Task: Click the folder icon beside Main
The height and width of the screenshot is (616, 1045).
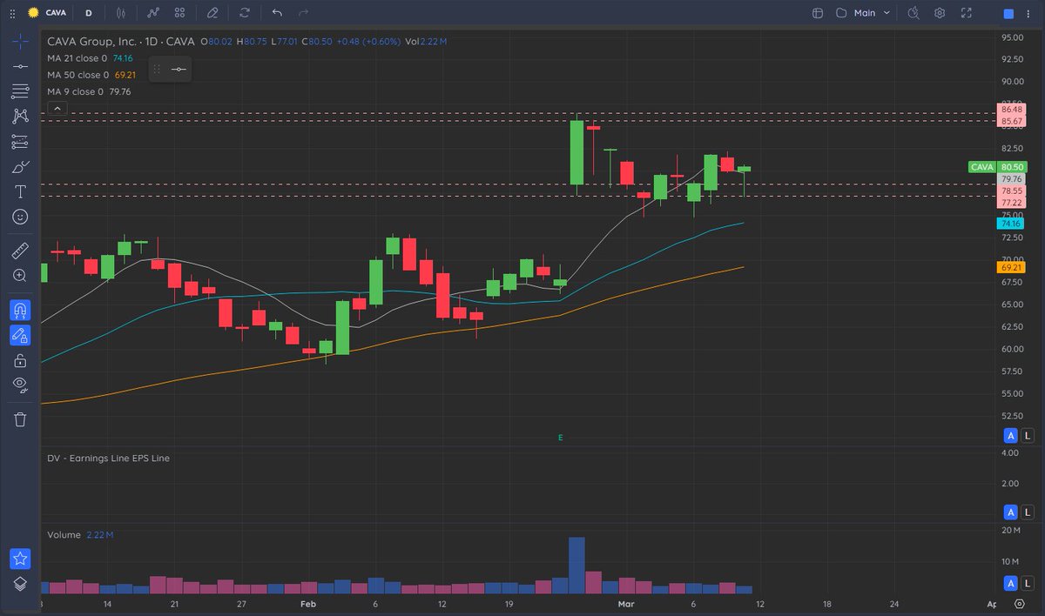Action: (841, 13)
